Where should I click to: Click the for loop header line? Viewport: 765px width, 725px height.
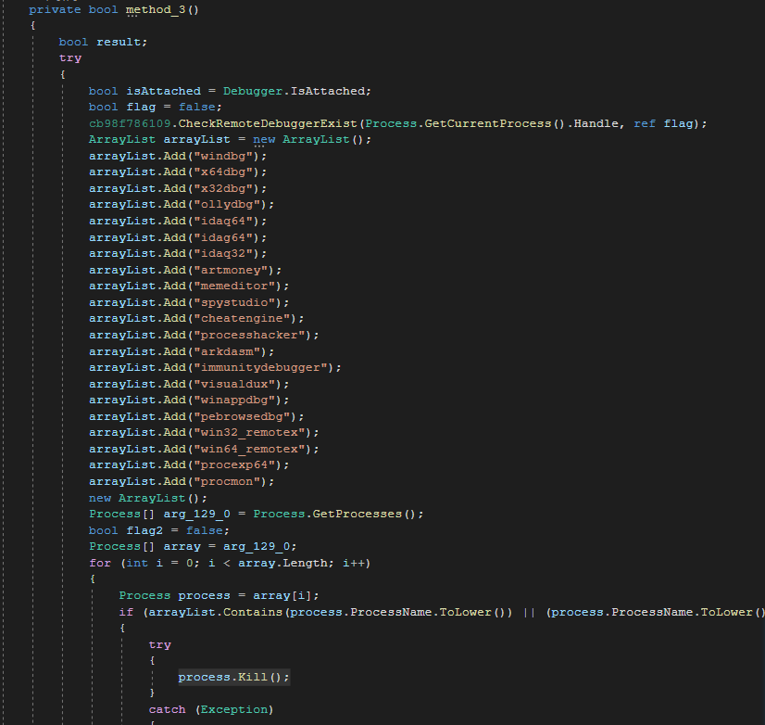pos(230,564)
